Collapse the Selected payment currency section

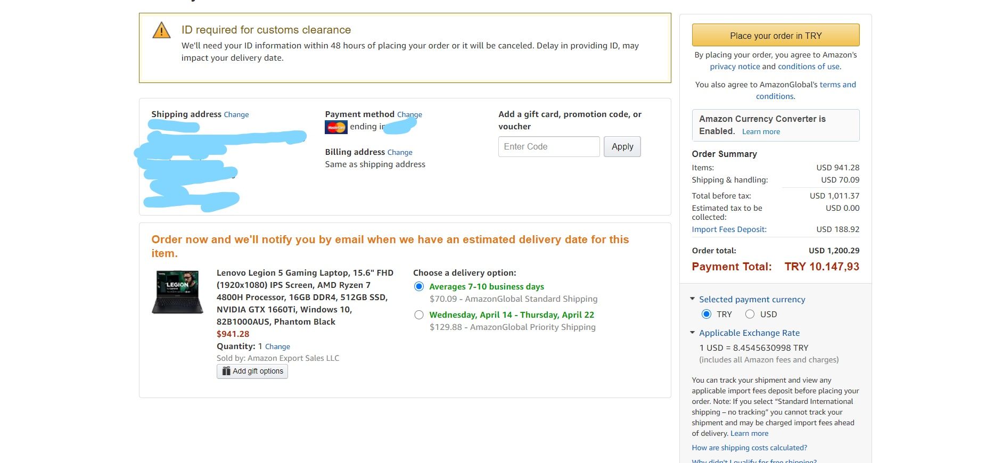pyautogui.click(x=692, y=299)
